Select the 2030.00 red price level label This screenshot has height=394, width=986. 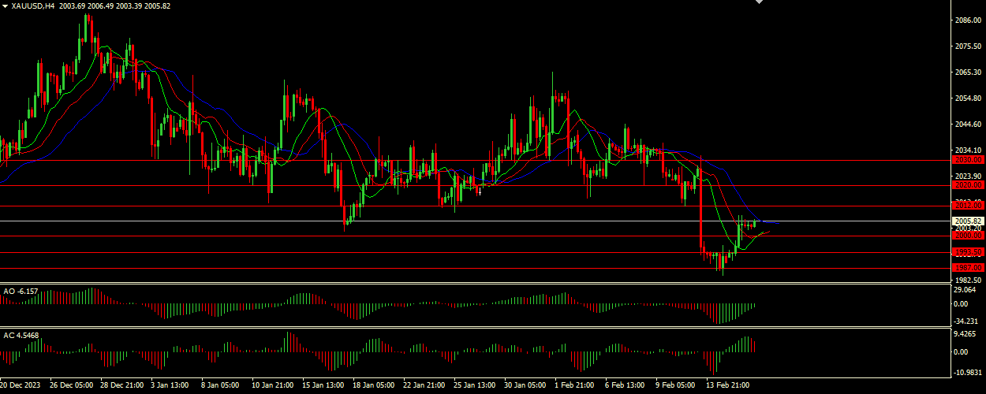tap(967, 160)
